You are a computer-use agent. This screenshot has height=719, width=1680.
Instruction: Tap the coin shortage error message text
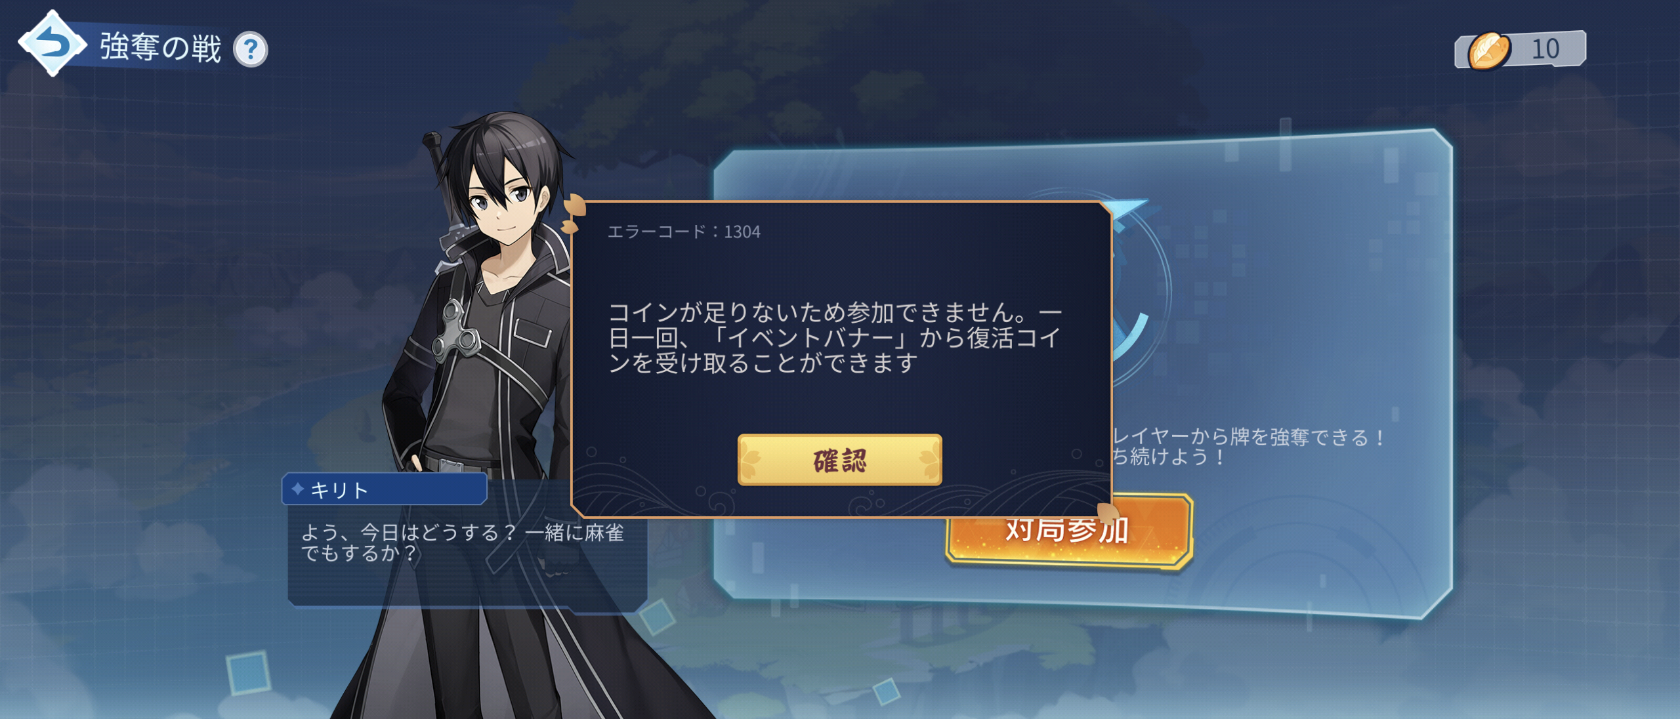(835, 338)
